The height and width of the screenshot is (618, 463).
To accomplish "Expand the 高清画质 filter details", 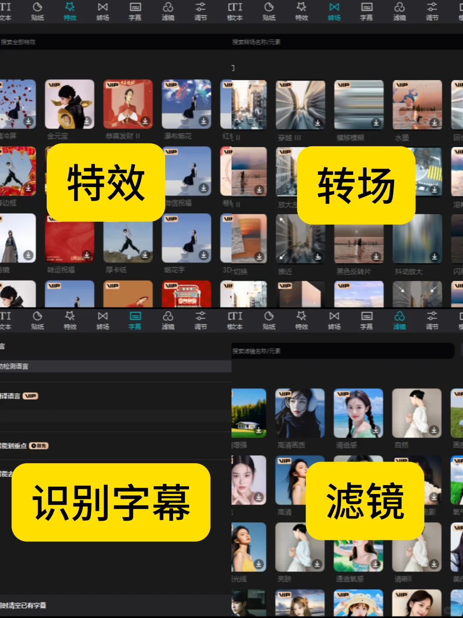I will point(300,412).
